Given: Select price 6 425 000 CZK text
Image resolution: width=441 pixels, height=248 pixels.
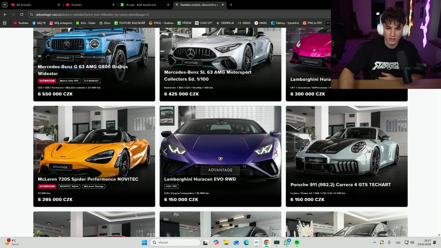Looking at the screenshot, I should (182, 94).
